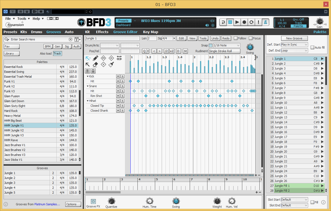Screen dimensions: 331x211
Task: Open the Help menu
Action: pyautogui.click(x=38, y=19)
